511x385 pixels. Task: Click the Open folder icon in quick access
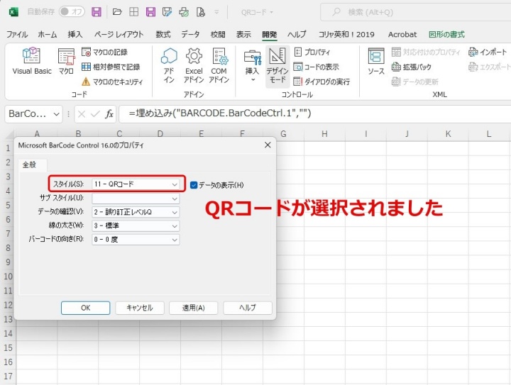pyautogui.click(x=116, y=12)
